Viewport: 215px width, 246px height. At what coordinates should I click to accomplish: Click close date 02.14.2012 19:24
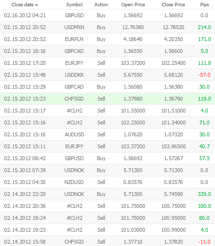click(25, 218)
